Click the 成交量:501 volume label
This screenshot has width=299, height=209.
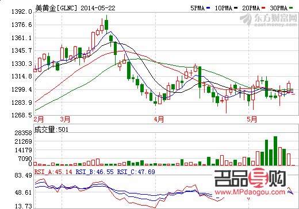tap(51, 130)
